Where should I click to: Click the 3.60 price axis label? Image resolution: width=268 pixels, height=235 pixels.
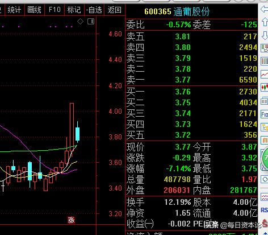115,163
